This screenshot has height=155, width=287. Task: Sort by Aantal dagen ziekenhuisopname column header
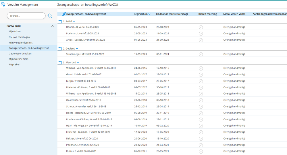click(x=270, y=14)
